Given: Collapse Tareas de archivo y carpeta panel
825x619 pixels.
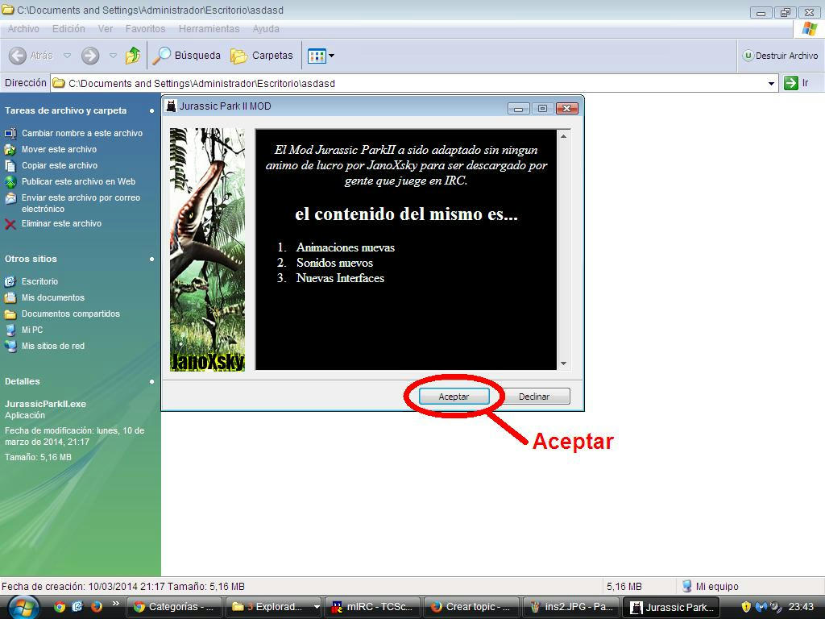Looking at the screenshot, I should click(x=151, y=111).
